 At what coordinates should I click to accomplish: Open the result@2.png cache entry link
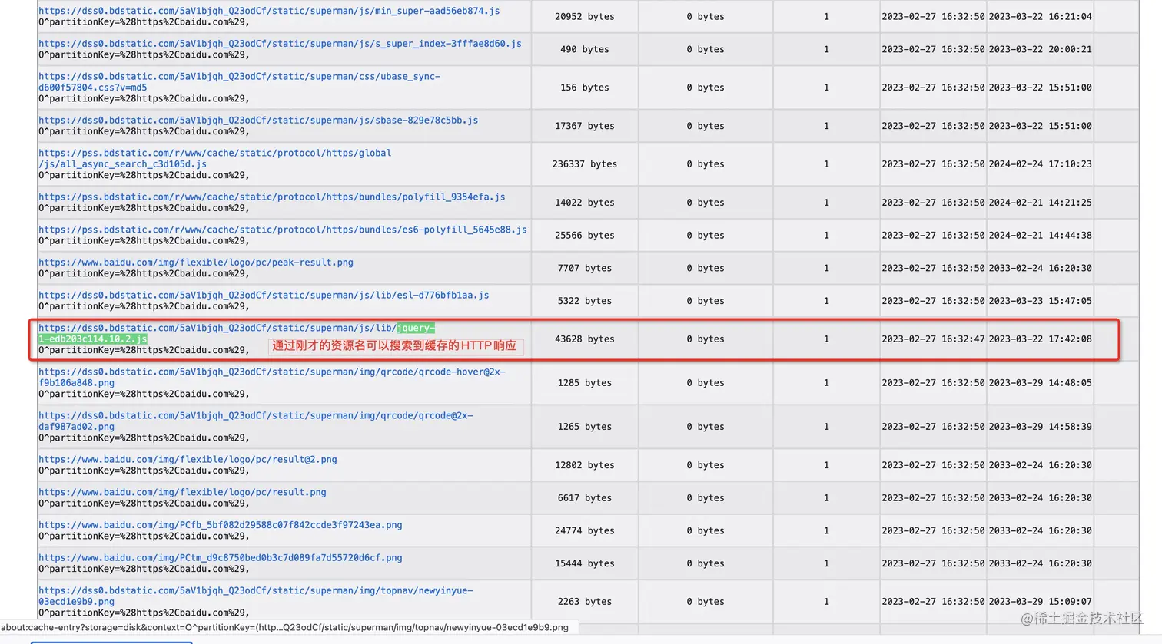tap(188, 460)
